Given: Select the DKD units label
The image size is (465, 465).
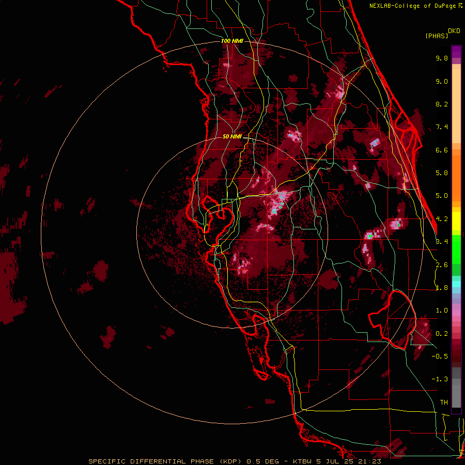Looking at the screenshot, I should [454, 31].
